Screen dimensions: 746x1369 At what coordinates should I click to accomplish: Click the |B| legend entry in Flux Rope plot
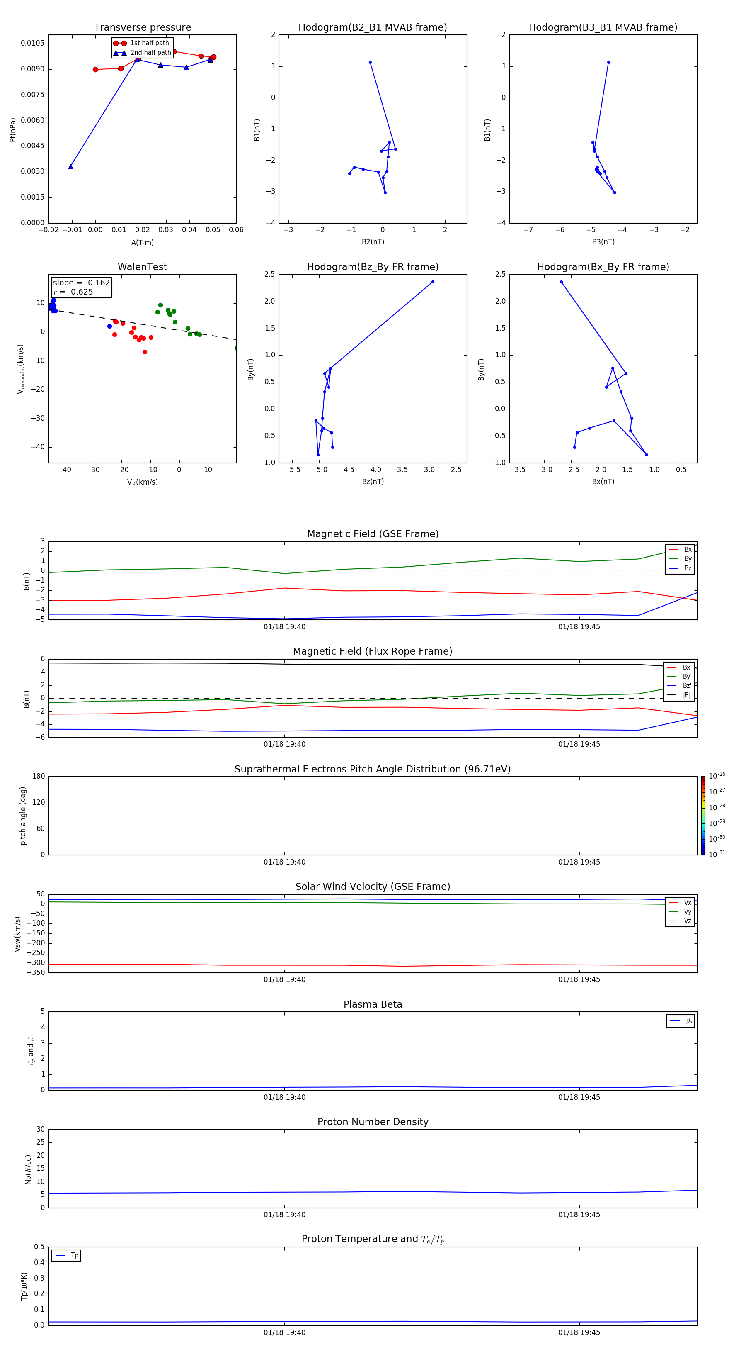point(680,695)
